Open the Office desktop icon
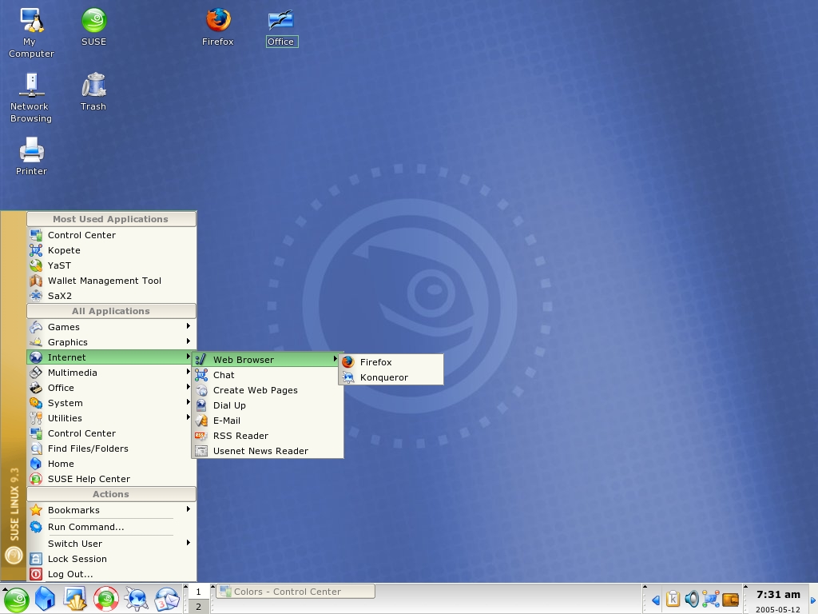This screenshot has width=818, height=614. [281, 28]
